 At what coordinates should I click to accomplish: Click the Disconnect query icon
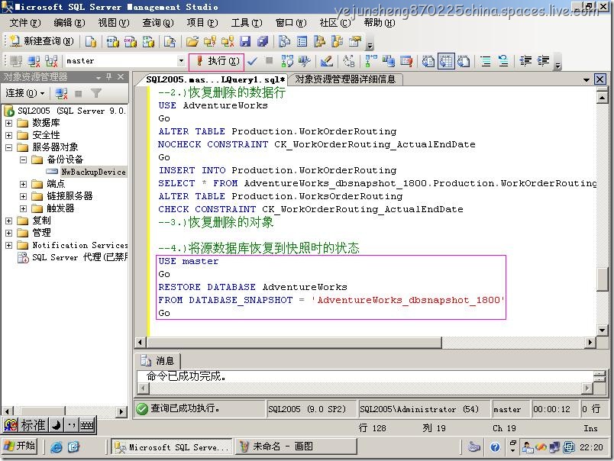coord(34,61)
